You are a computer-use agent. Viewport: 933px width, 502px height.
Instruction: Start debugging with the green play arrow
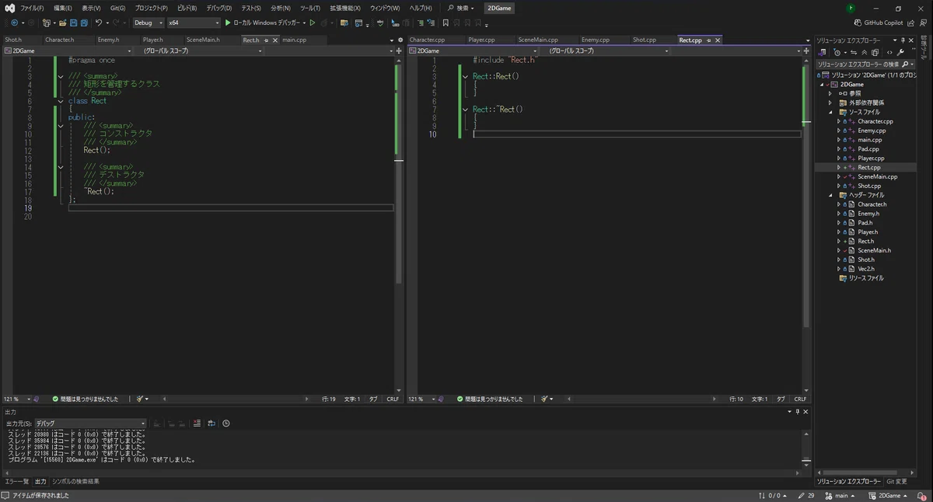pyautogui.click(x=228, y=23)
